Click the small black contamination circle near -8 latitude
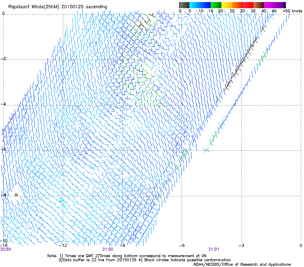This screenshot has width=304, height=267. point(16,195)
